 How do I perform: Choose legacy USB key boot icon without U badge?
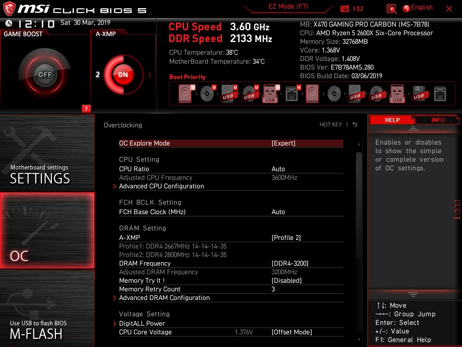pyautogui.click(x=397, y=94)
